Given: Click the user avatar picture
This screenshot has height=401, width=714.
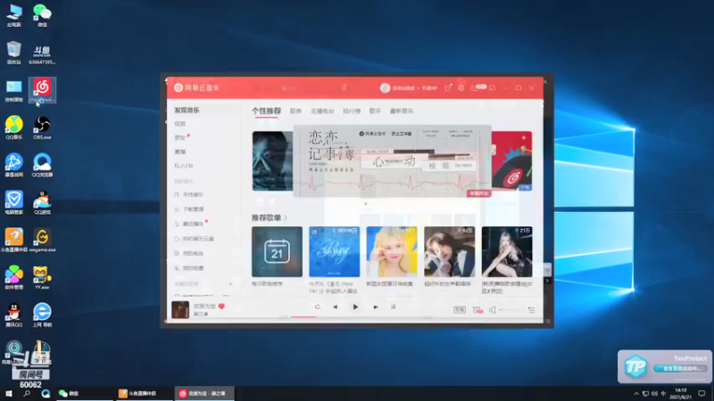Looking at the screenshot, I should pos(386,87).
